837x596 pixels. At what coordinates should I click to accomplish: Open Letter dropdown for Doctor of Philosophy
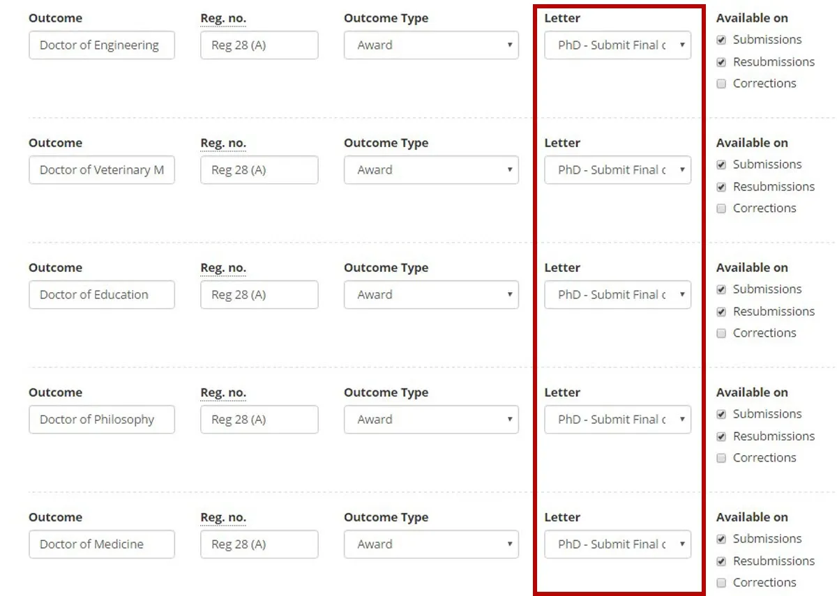[617, 419]
